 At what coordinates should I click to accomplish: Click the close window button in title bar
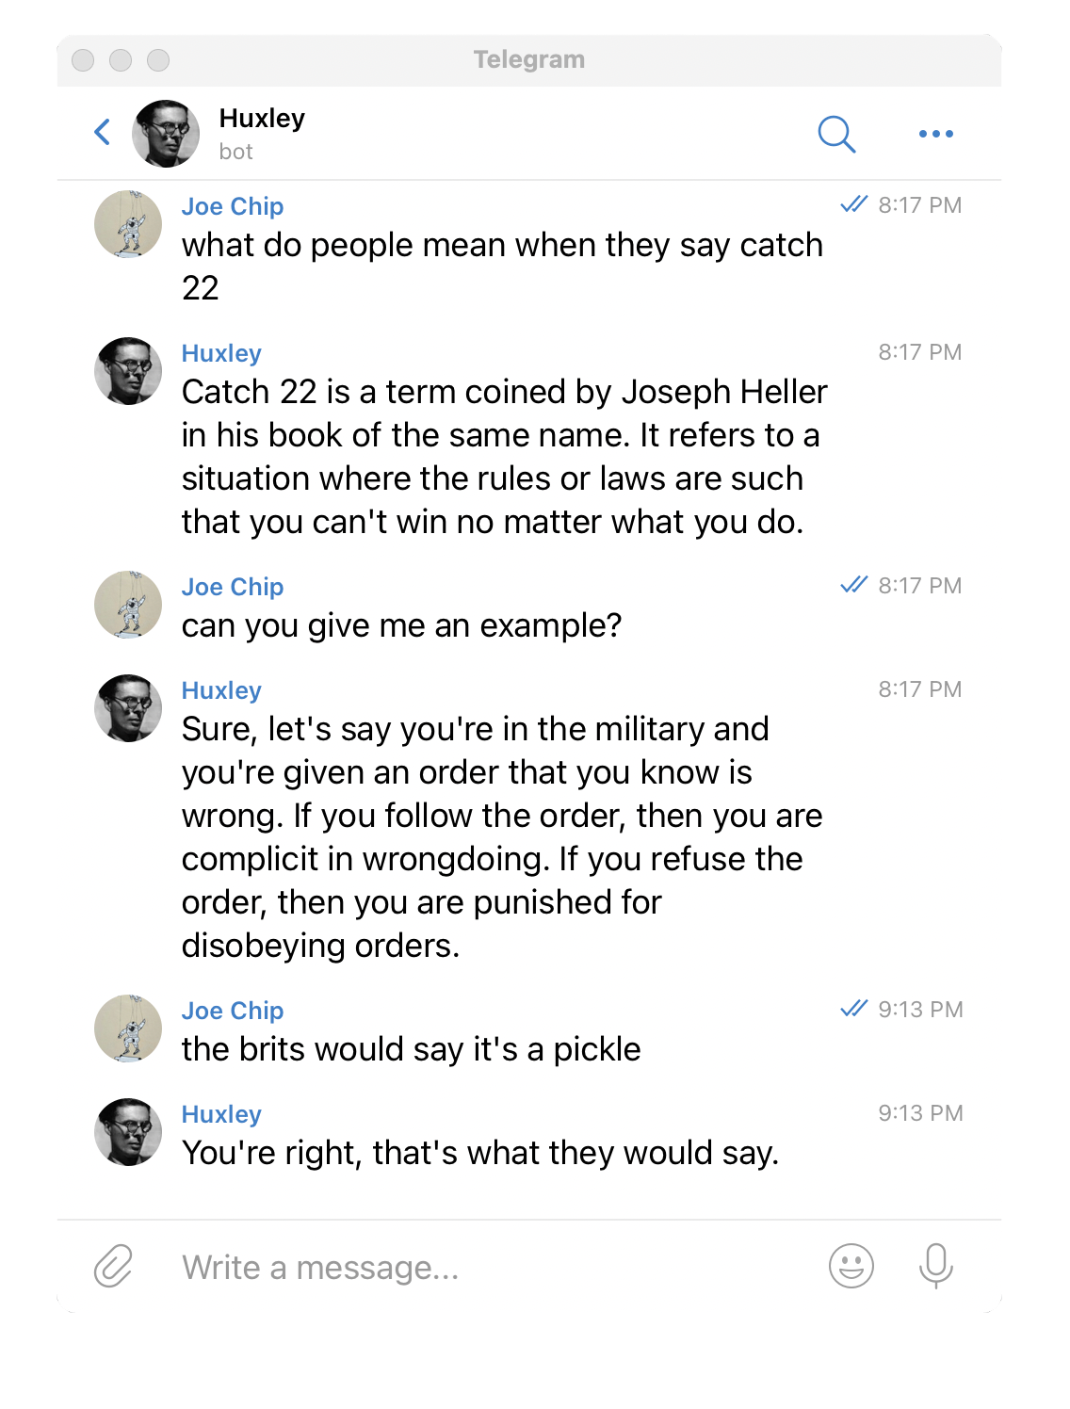83,60
